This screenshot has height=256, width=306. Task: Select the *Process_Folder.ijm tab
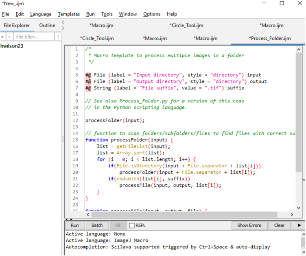[x=270, y=38]
